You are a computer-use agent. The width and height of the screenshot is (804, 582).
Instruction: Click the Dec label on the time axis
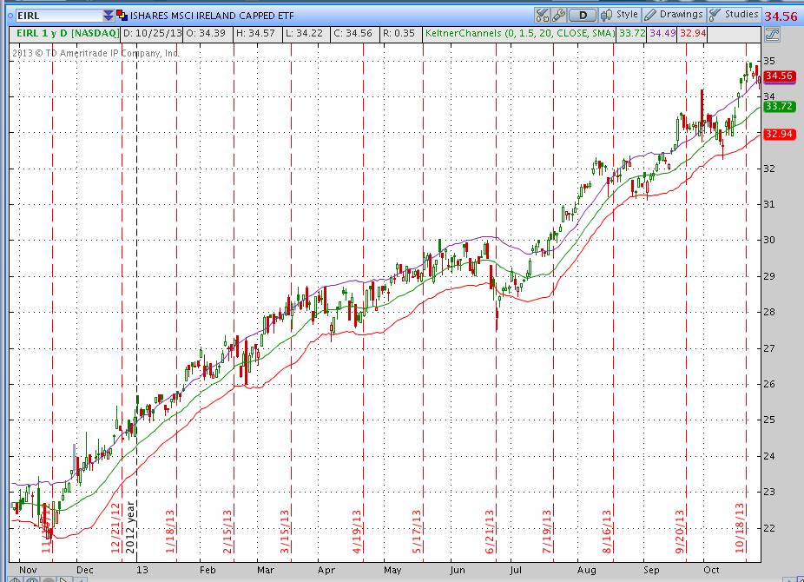[x=84, y=570]
